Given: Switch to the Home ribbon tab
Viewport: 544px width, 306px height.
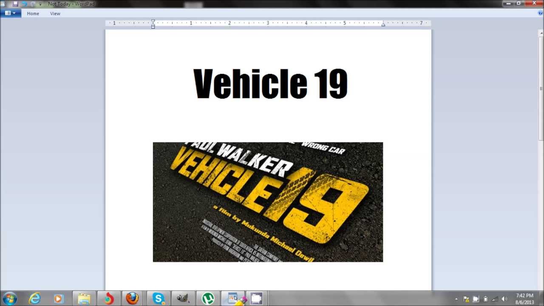Looking at the screenshot, I should 33,14.
